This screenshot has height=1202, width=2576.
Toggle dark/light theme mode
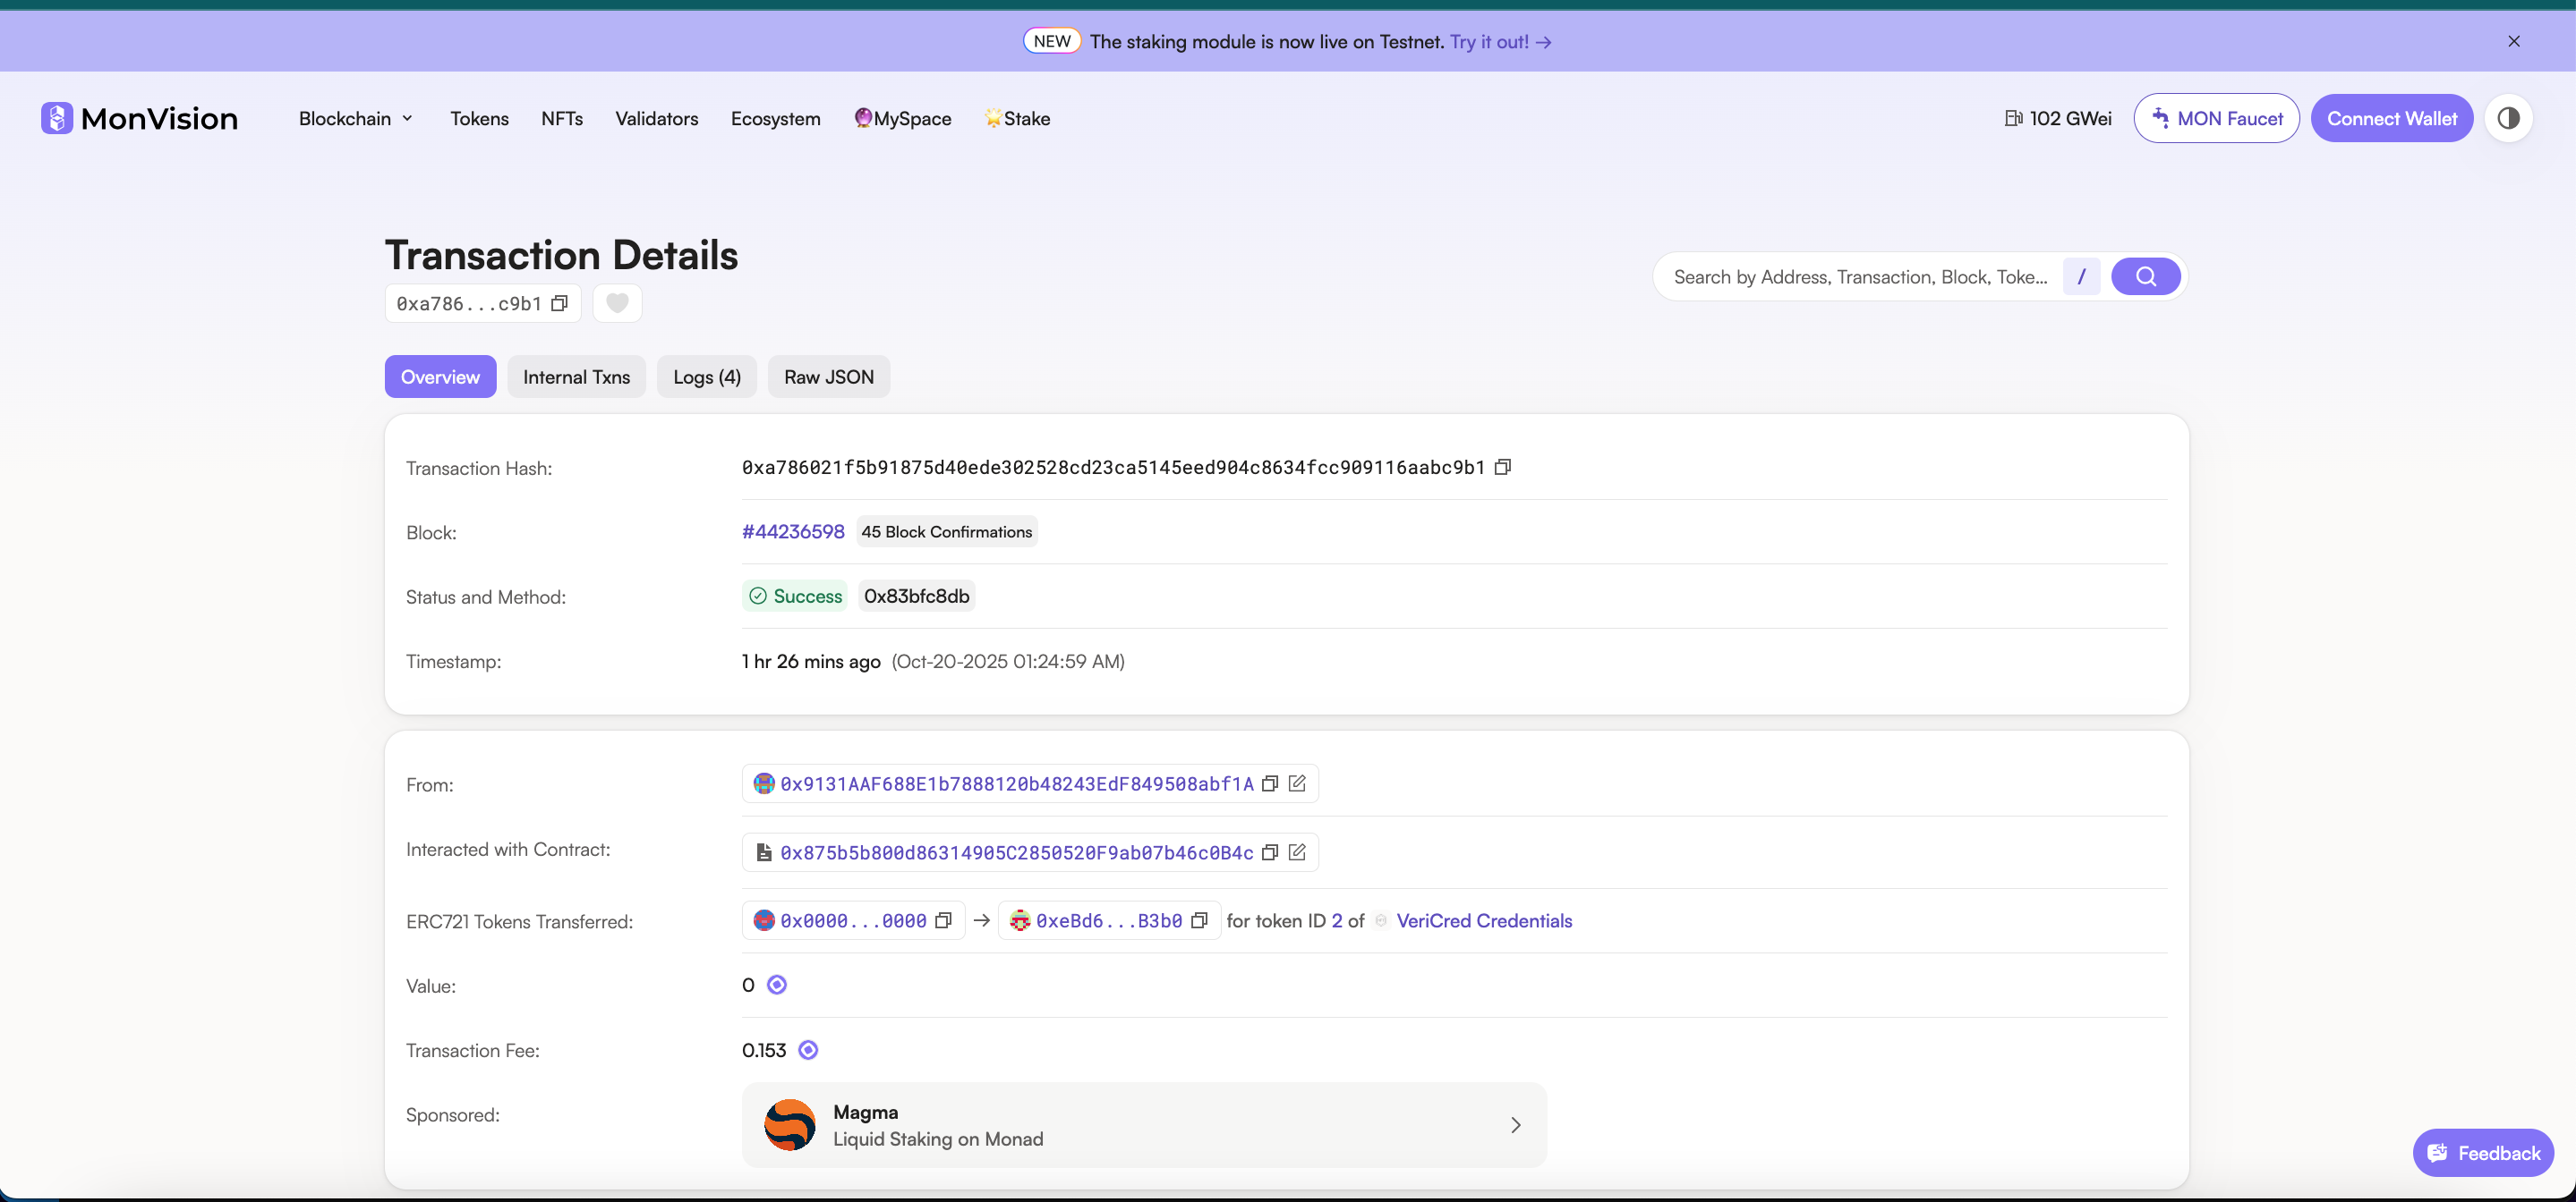(x=2508, y=119)
